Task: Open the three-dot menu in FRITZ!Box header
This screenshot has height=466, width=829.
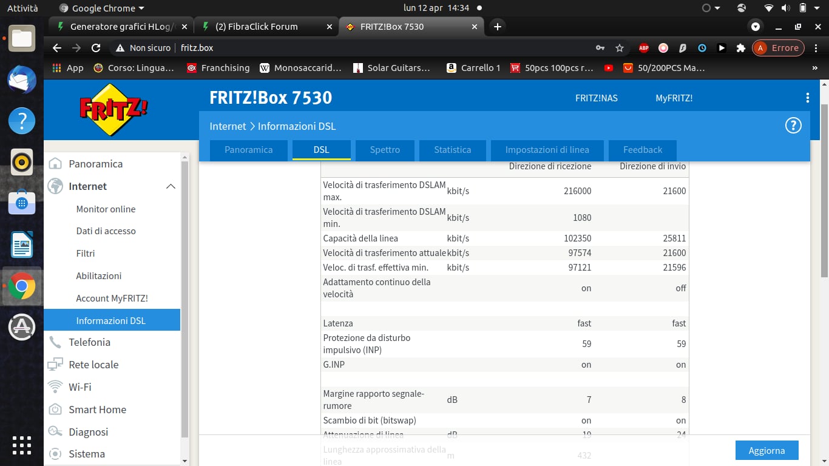Action: 807,98
